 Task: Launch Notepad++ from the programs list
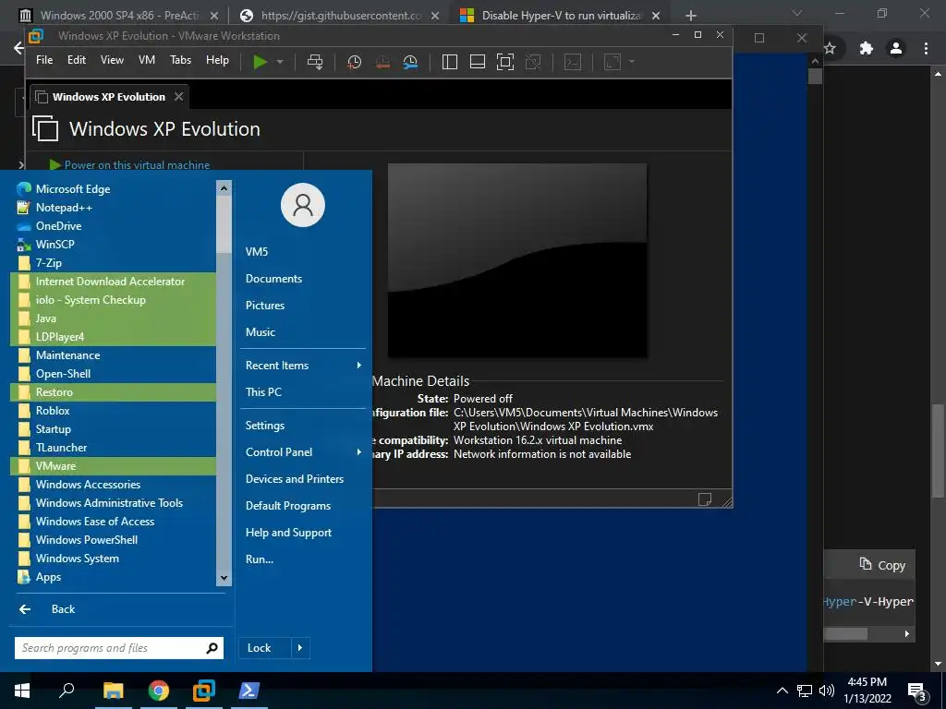113,208
